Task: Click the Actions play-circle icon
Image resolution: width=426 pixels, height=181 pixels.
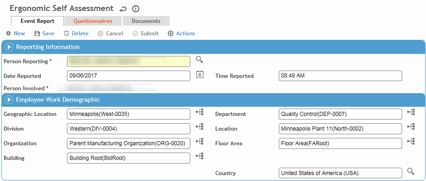Action: point(170,33)
